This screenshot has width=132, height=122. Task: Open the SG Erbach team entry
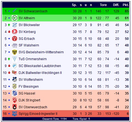[27, 39]
